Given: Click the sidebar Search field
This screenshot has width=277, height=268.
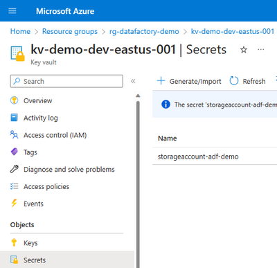Looking at the screenshot, I should click(x=66, y=81).
